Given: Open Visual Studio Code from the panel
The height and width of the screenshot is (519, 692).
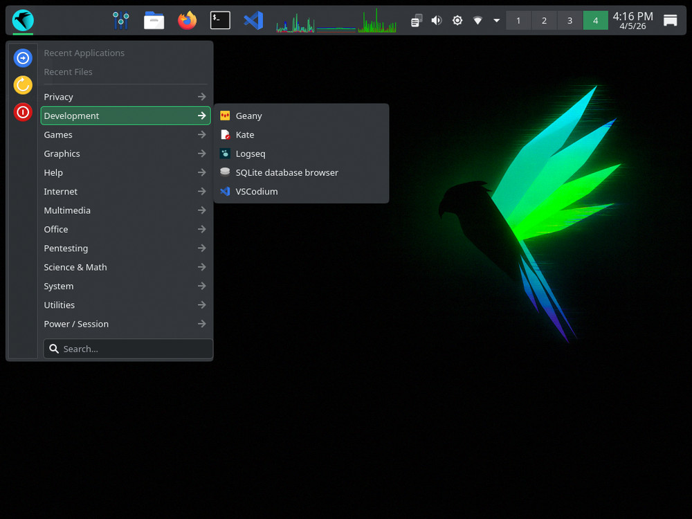Looking at the screenshot, I should click(x=253, y=20).
